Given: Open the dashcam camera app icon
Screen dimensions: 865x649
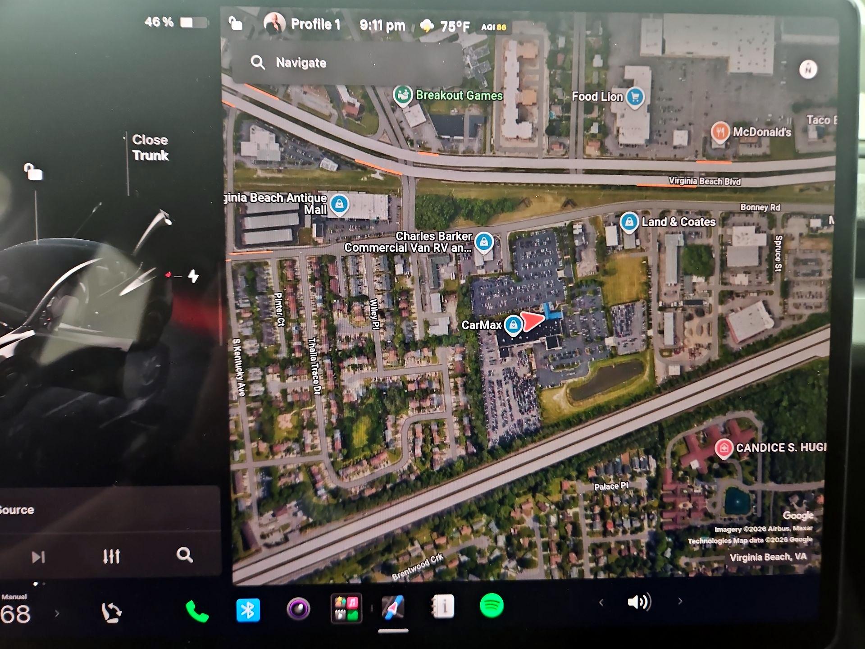Looking at the screenshot, I should 298,609.
